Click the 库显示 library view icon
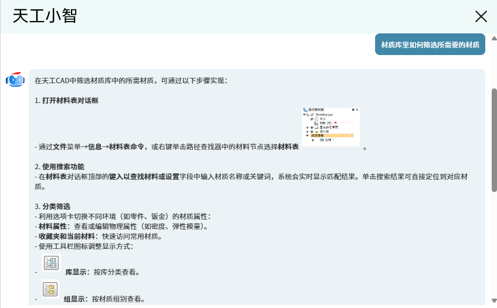497x308 pixels. 51,263
